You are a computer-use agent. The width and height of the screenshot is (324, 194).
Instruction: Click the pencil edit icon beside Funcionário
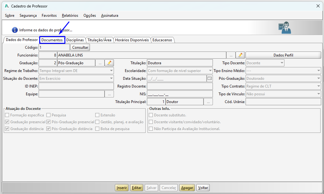coord(240,55)
